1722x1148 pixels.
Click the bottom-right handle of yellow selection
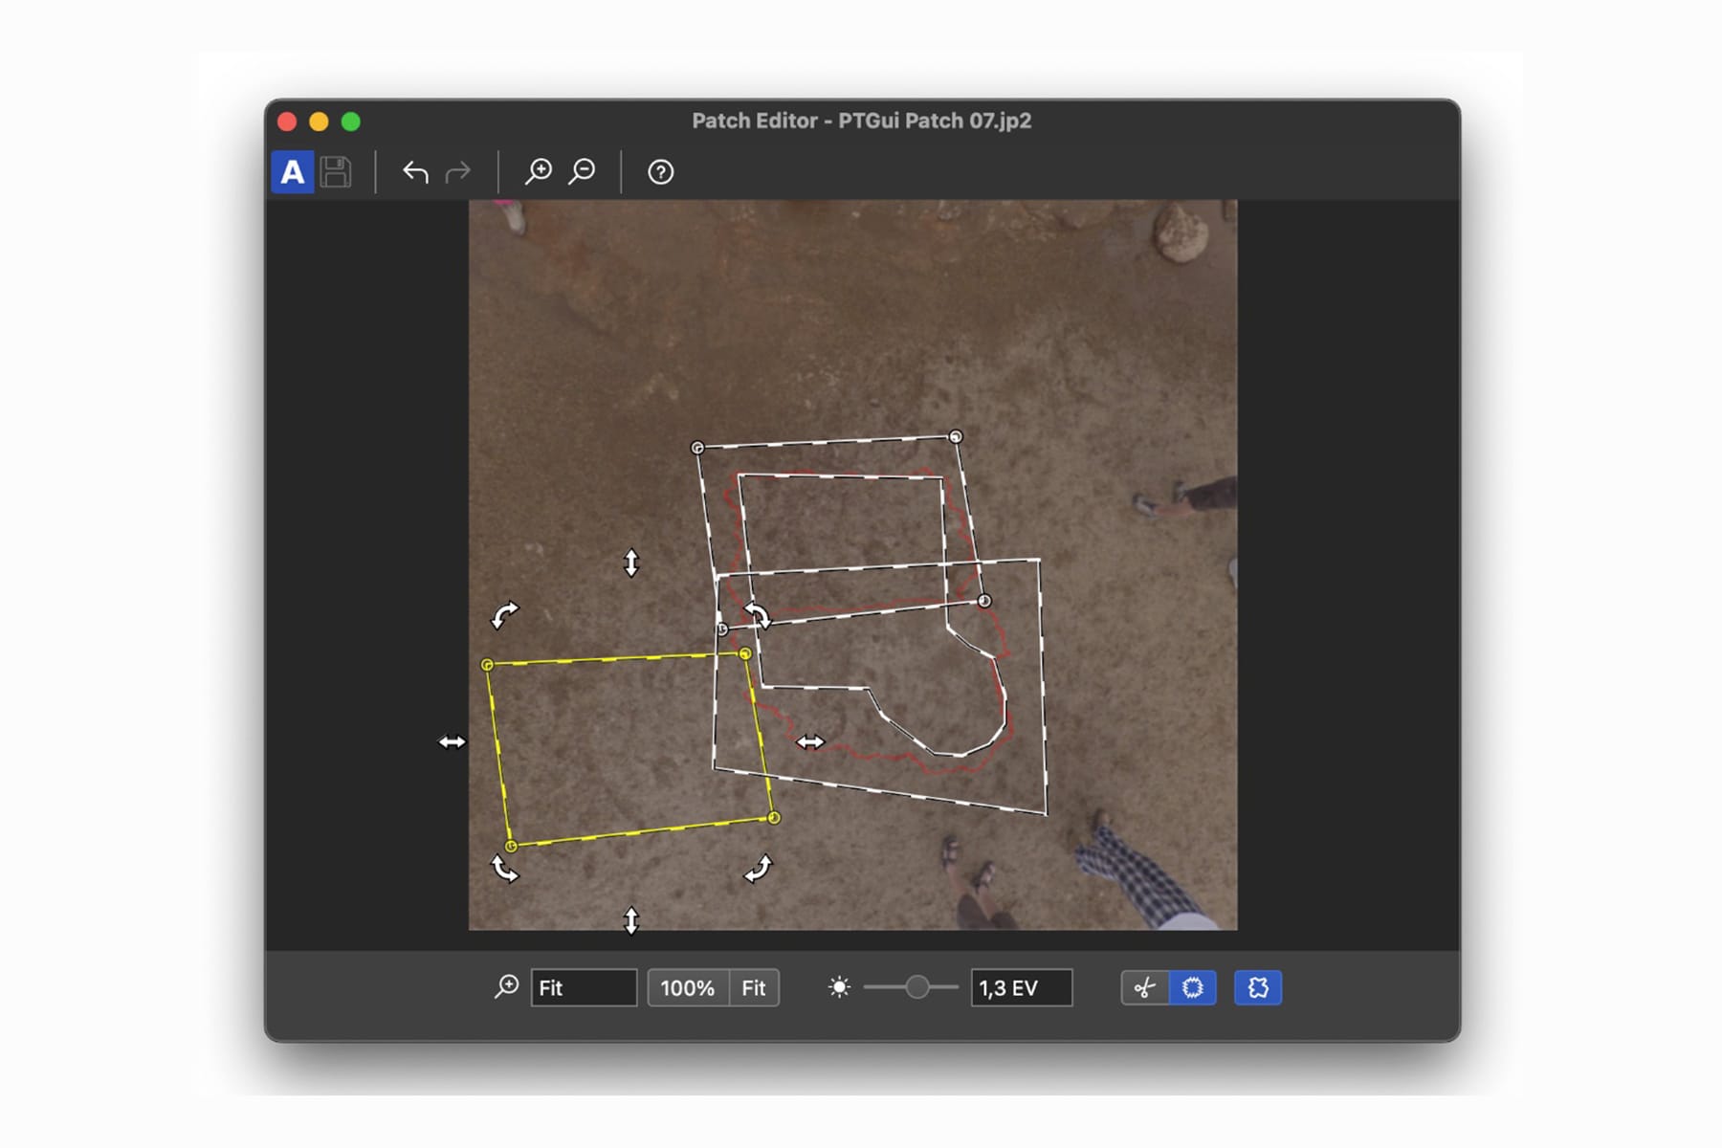[774, 818]
